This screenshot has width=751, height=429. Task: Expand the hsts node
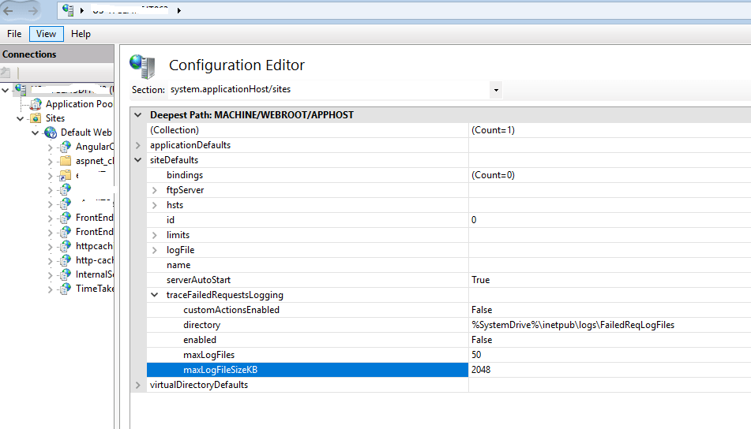tap(154, 205)
